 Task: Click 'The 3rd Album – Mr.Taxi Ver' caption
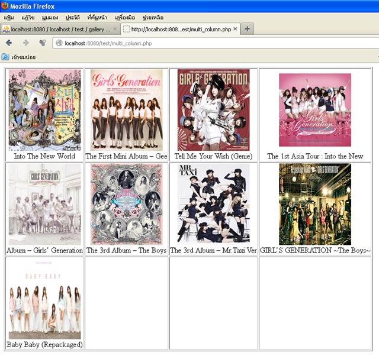213,250
